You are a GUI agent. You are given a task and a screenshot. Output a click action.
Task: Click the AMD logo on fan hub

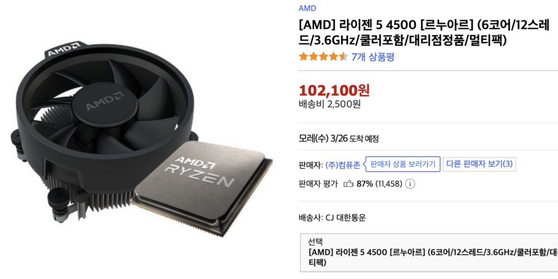tap(105, 101)
